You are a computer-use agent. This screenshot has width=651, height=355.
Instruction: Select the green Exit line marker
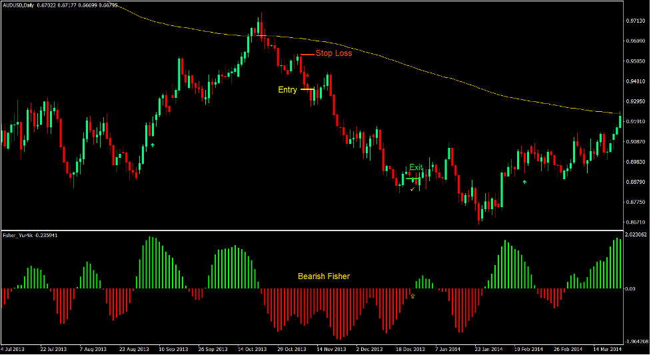point(413,178)
